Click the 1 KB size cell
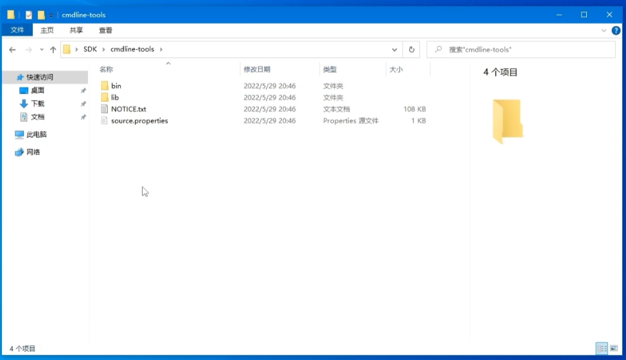The height and width of the screenshot is (360, 626). tap(419, 120)
